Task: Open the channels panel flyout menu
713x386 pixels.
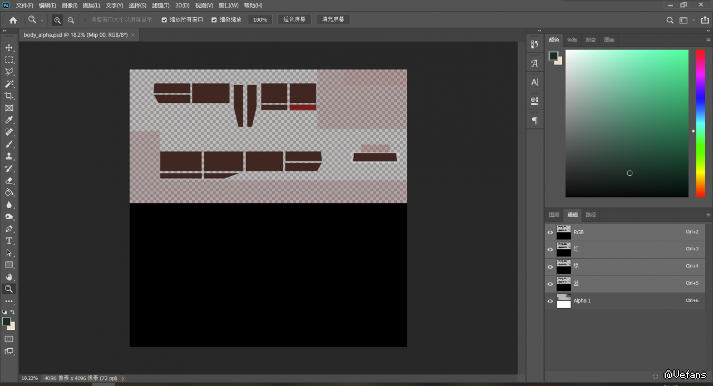Action: (x=708, y=215)
